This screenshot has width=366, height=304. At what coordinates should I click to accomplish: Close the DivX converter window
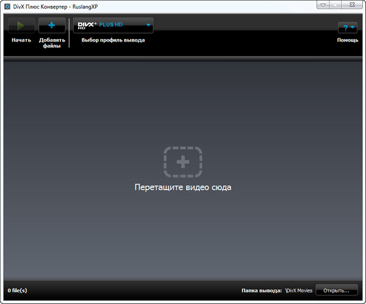(354, 5)
